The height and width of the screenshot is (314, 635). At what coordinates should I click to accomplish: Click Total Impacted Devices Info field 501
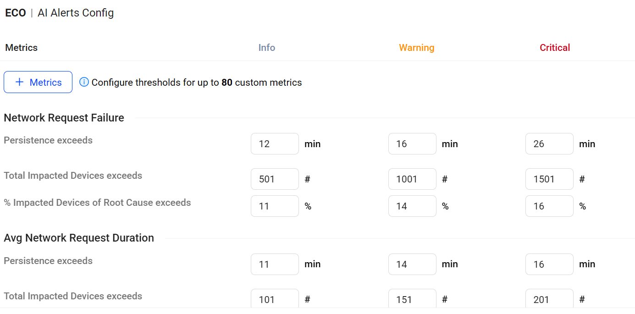[275, 179]
